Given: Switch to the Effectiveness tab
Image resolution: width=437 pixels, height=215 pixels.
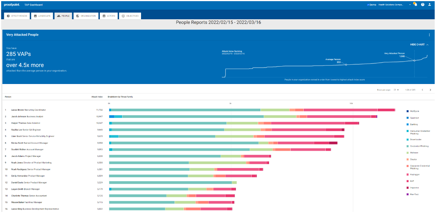Looking at the screenshot, I should point(17,16).
